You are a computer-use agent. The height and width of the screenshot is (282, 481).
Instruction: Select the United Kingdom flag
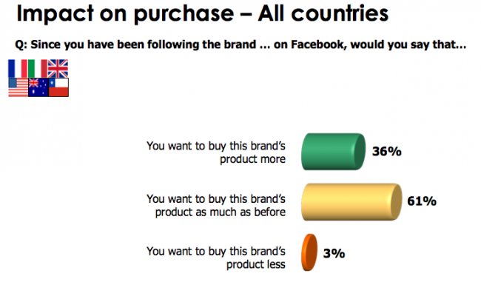tap(58, 68)
